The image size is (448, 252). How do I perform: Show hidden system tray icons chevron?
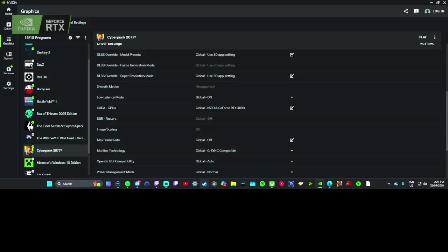[389, 184]
